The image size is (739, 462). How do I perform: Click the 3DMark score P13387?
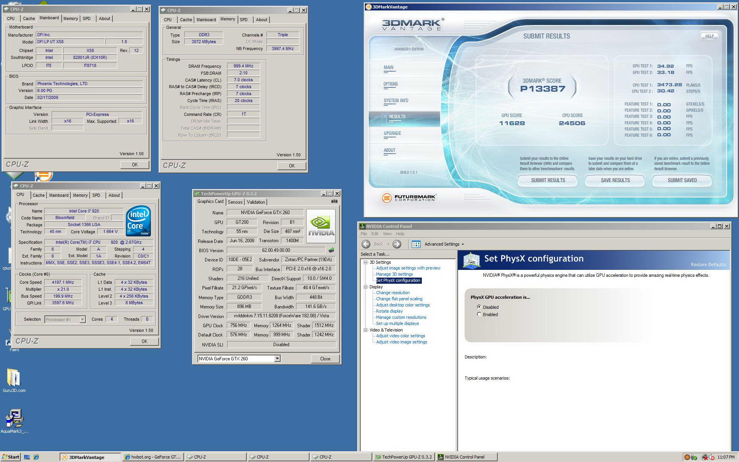point(542,89)
